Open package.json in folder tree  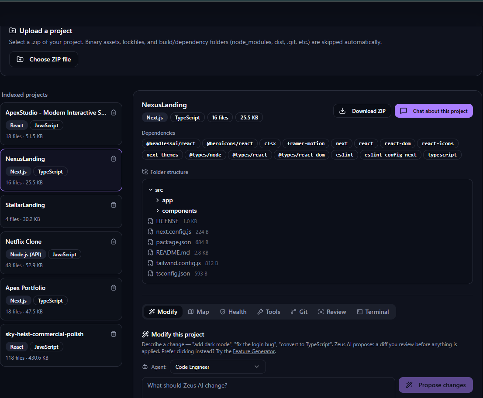click(173, 242)
